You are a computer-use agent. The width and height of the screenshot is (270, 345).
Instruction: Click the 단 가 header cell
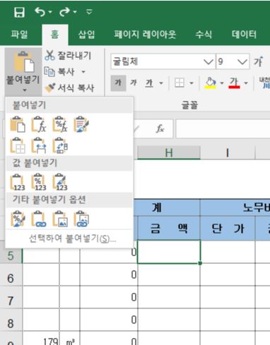click(228, 228)
